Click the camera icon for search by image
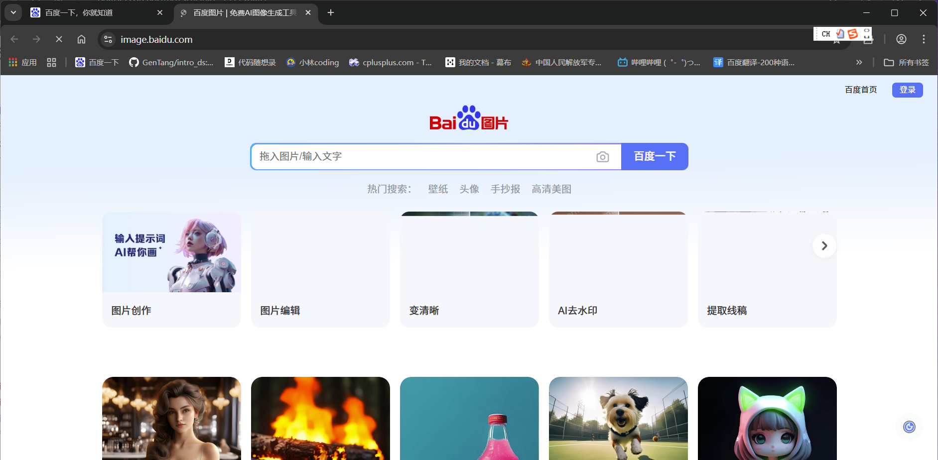 (603, 156)
